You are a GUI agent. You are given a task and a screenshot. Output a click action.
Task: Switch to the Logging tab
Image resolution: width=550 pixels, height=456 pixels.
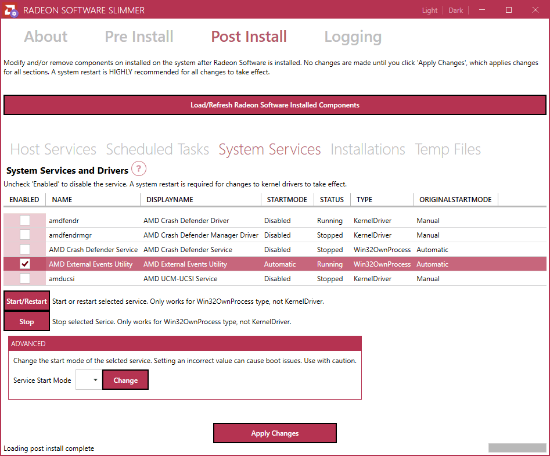tap(353, 37)
